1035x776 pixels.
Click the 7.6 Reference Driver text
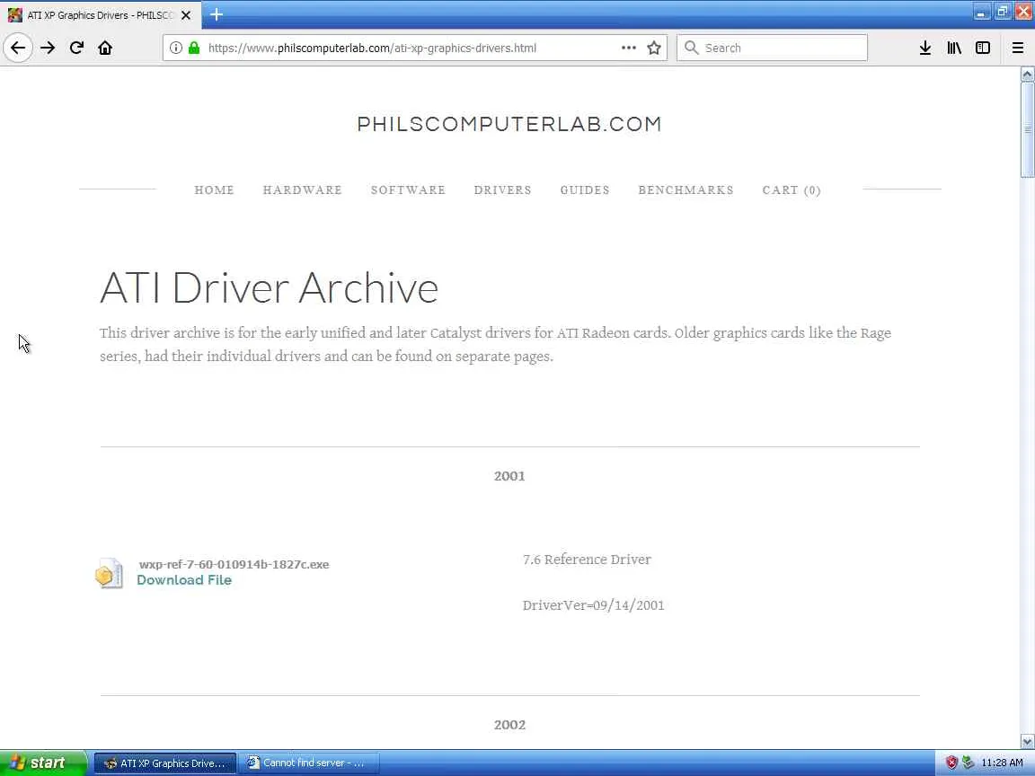click(587, 560)
